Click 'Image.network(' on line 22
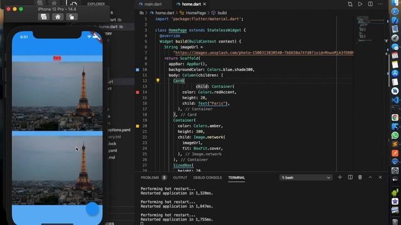This screenshot has height=225, width=401. 209,137
